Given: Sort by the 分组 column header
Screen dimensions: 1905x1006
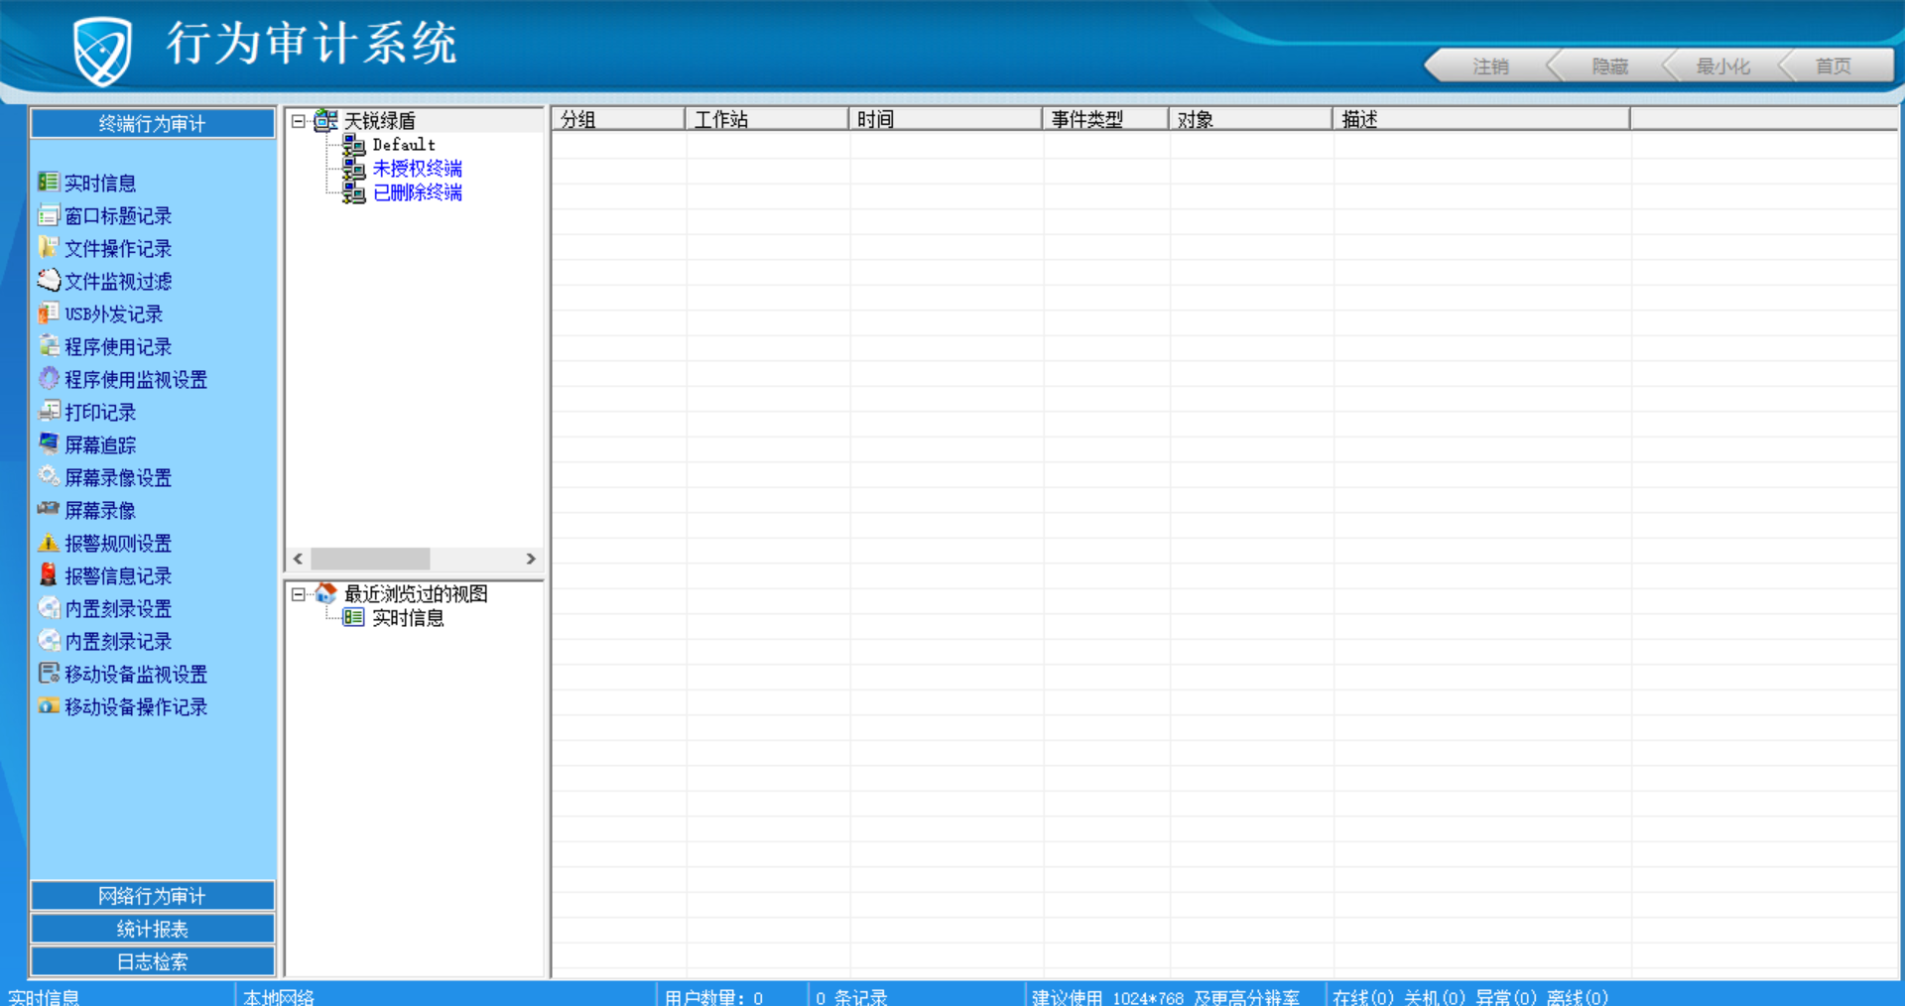Looking at the screenshot, I should point(618,119).
